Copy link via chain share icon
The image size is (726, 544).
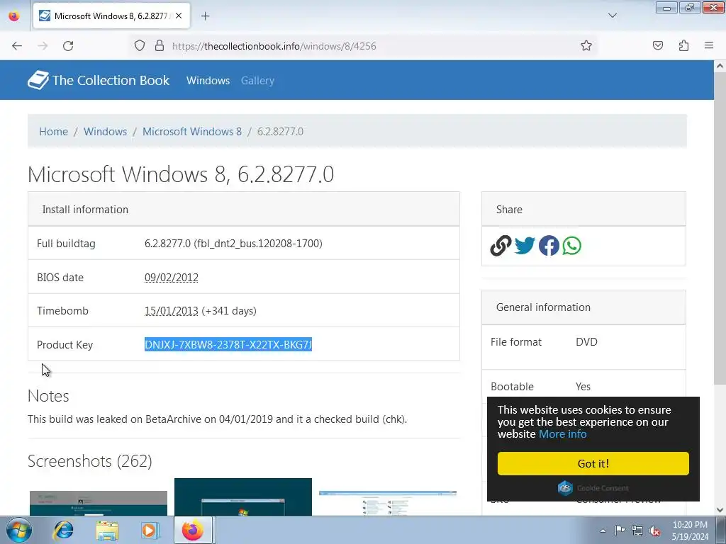(501, 246)
